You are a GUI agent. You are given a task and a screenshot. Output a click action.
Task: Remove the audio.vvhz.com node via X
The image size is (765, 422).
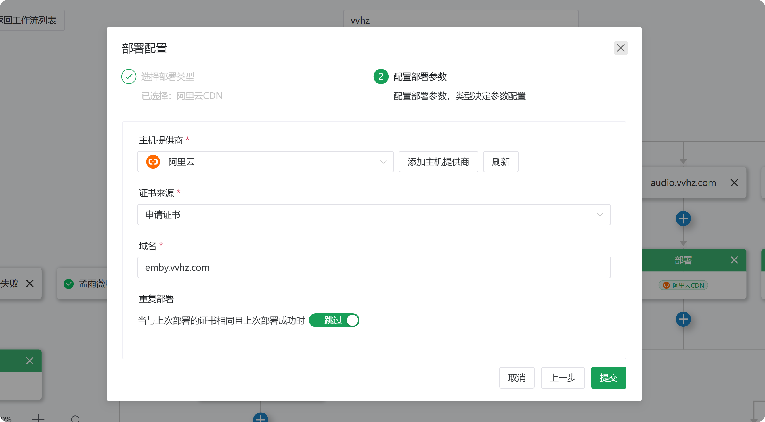(x=734, y=183)
